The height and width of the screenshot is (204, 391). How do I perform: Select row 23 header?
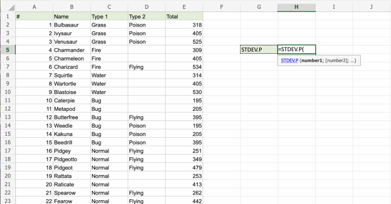7,201
